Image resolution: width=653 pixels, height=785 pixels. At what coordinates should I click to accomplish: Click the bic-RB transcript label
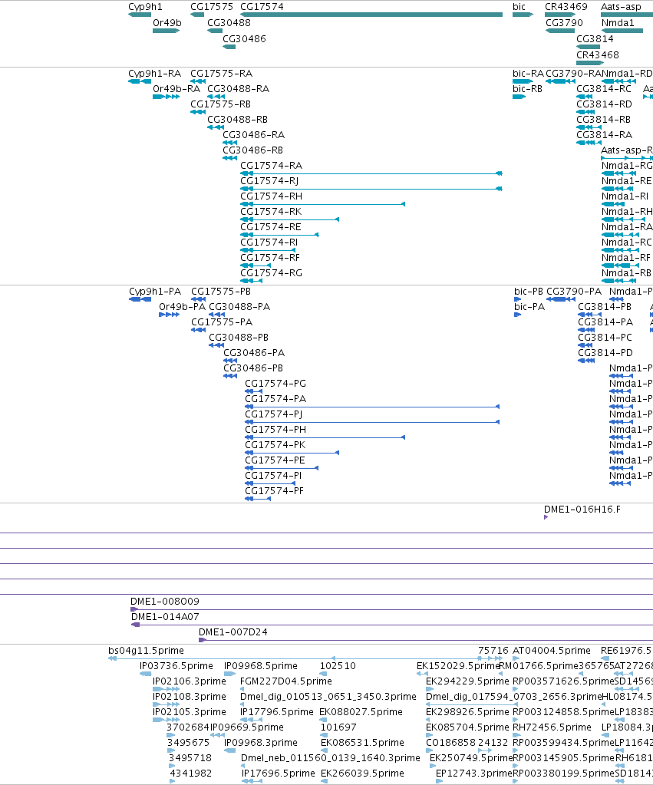(x=527, y=89)
